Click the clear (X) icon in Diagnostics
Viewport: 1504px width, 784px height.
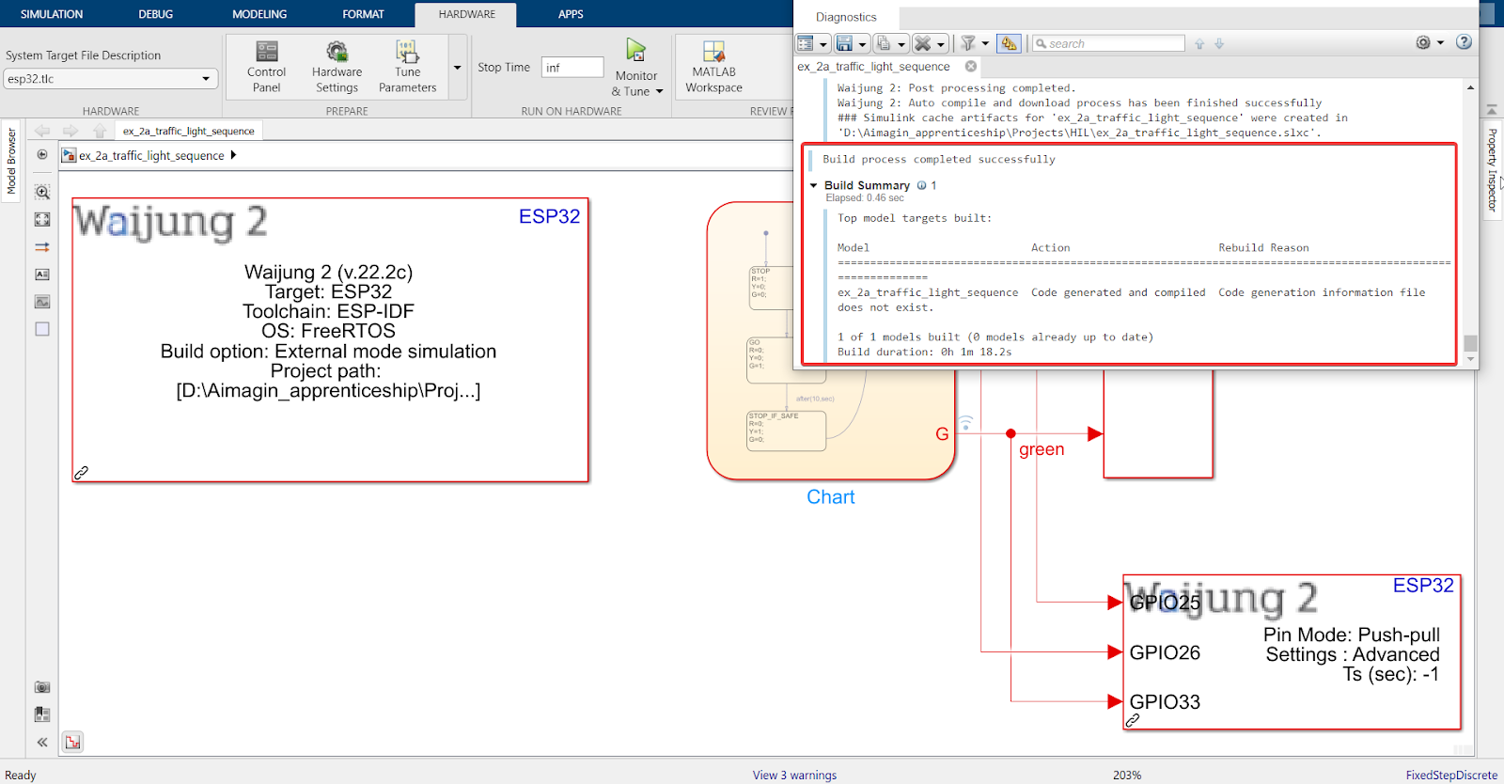tap(922, 43)
